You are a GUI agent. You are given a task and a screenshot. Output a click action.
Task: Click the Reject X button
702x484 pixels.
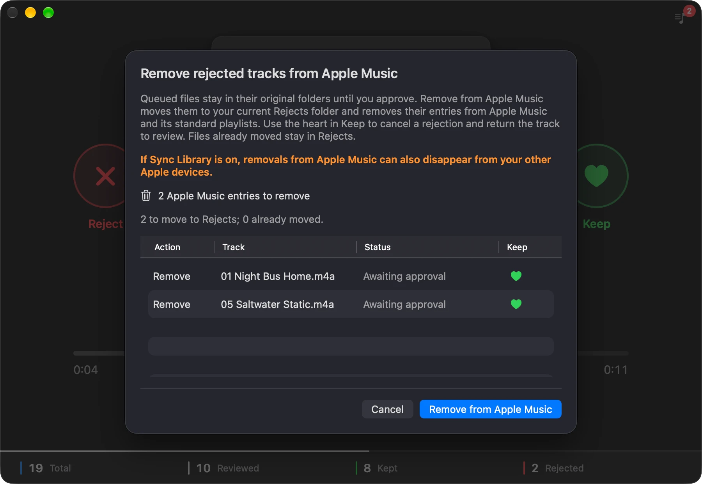coord(100,176)
